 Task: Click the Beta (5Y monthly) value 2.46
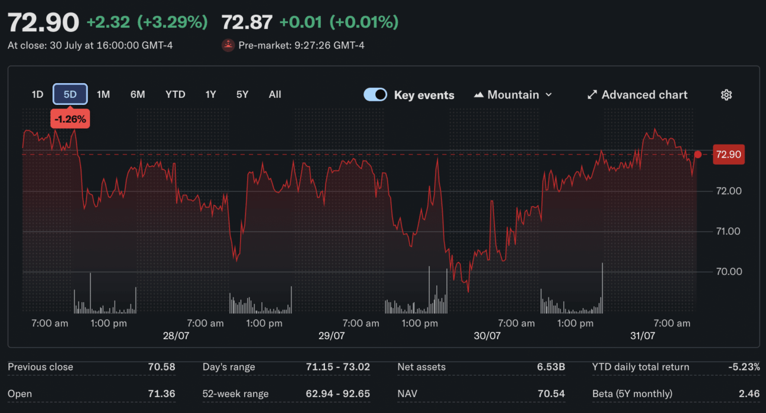[x=750, y=394]
